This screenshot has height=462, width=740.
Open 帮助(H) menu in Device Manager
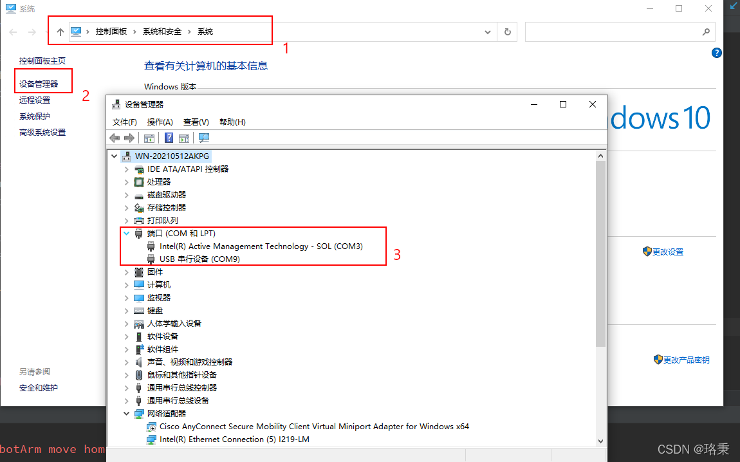coord(233,122)
